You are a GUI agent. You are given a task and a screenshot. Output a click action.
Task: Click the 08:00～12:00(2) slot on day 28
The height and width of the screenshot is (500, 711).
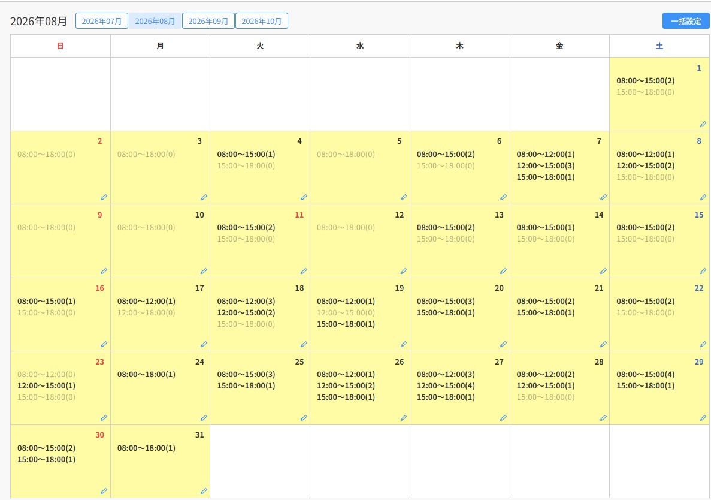click(x=546, y=374)
